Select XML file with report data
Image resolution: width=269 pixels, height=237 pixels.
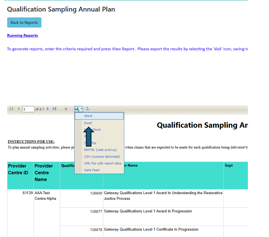pos(103,163)
